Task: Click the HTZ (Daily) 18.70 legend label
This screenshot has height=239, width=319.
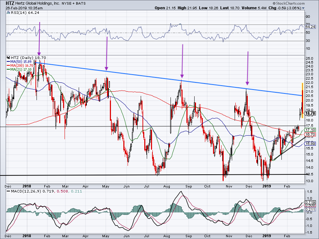Action: [28, 58]
